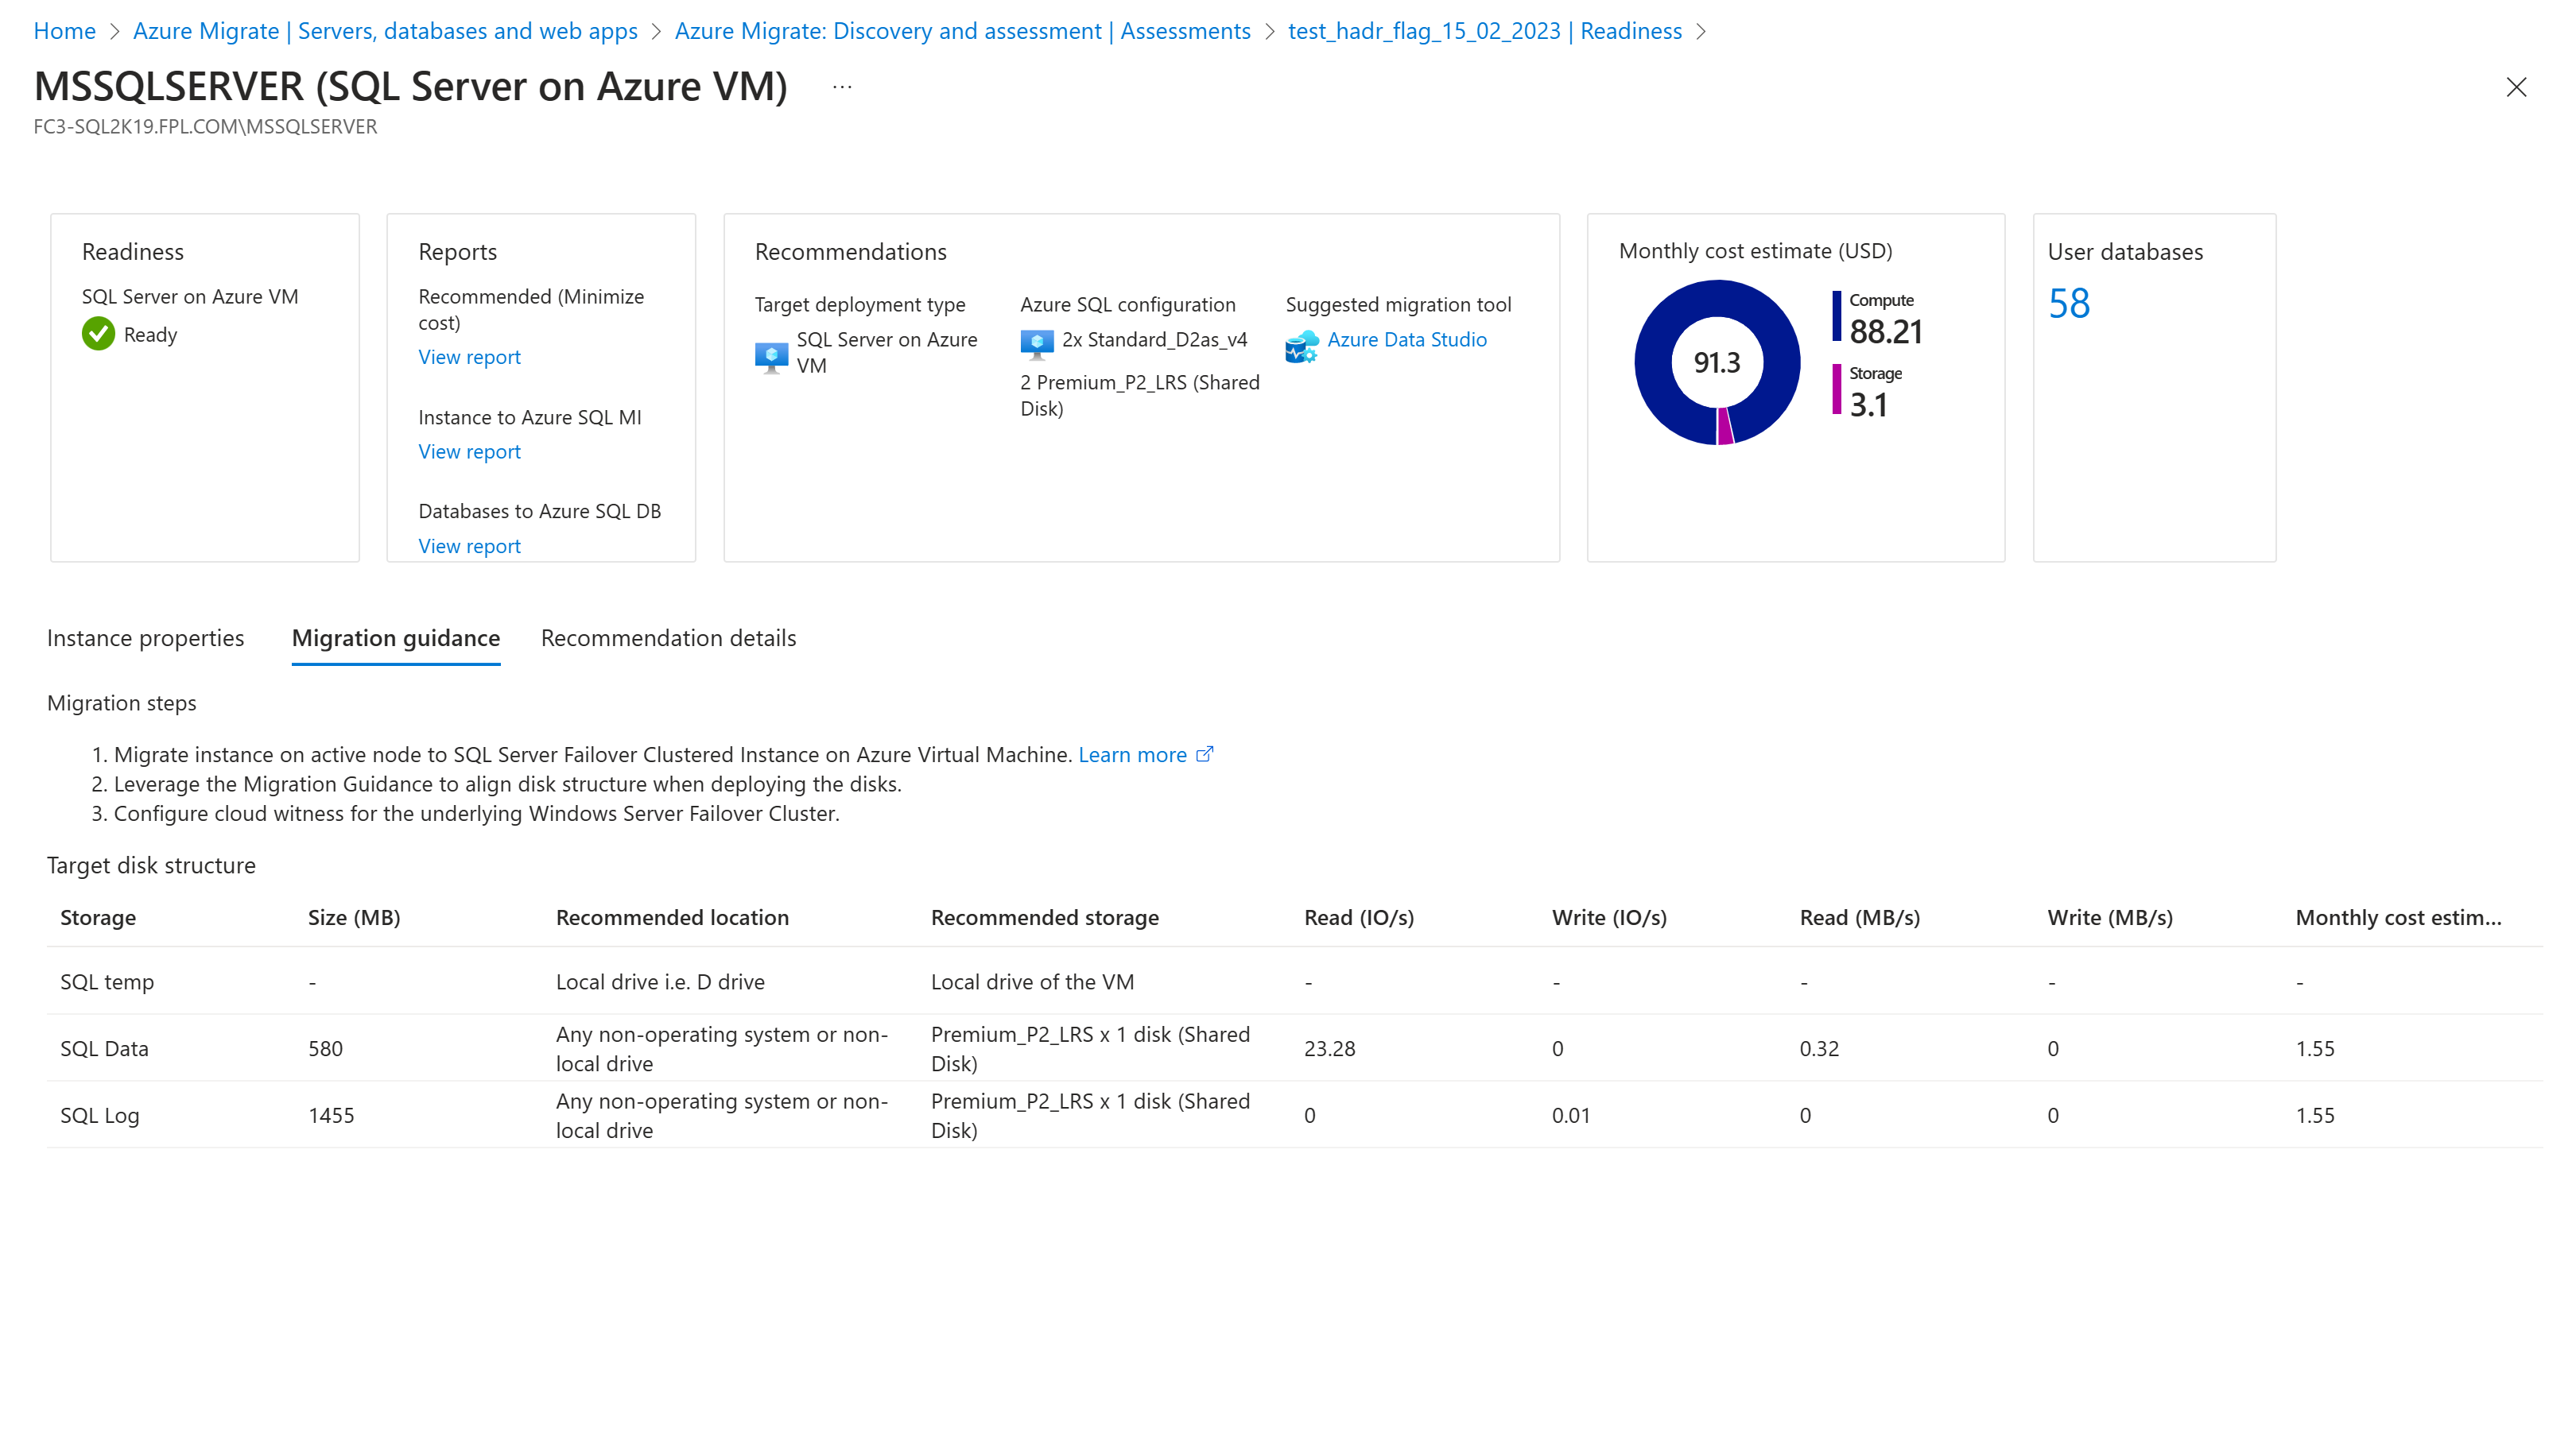Screen dimensions: 2576x1440
Task: Click the close panel icon top right
Action: (2518, 85)
